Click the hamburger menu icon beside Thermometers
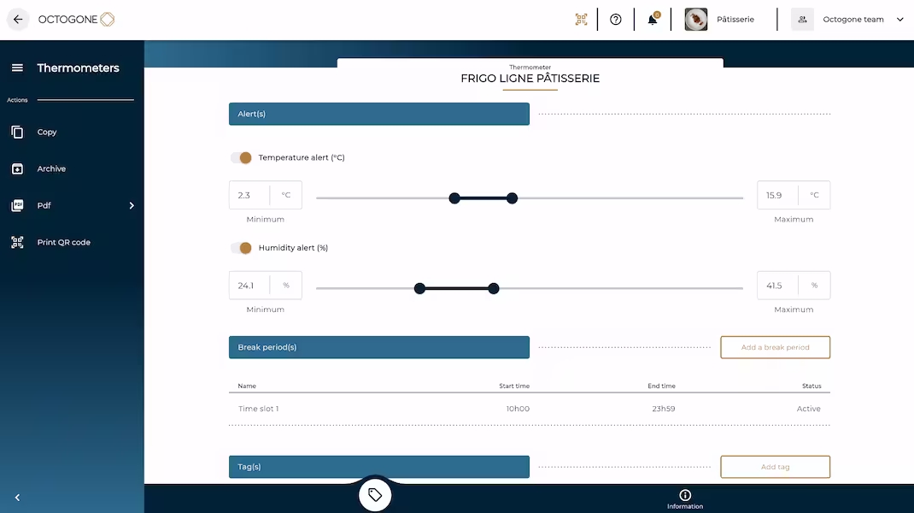The width and height of the screenshot is (914, 513). [x=17, y=68]
